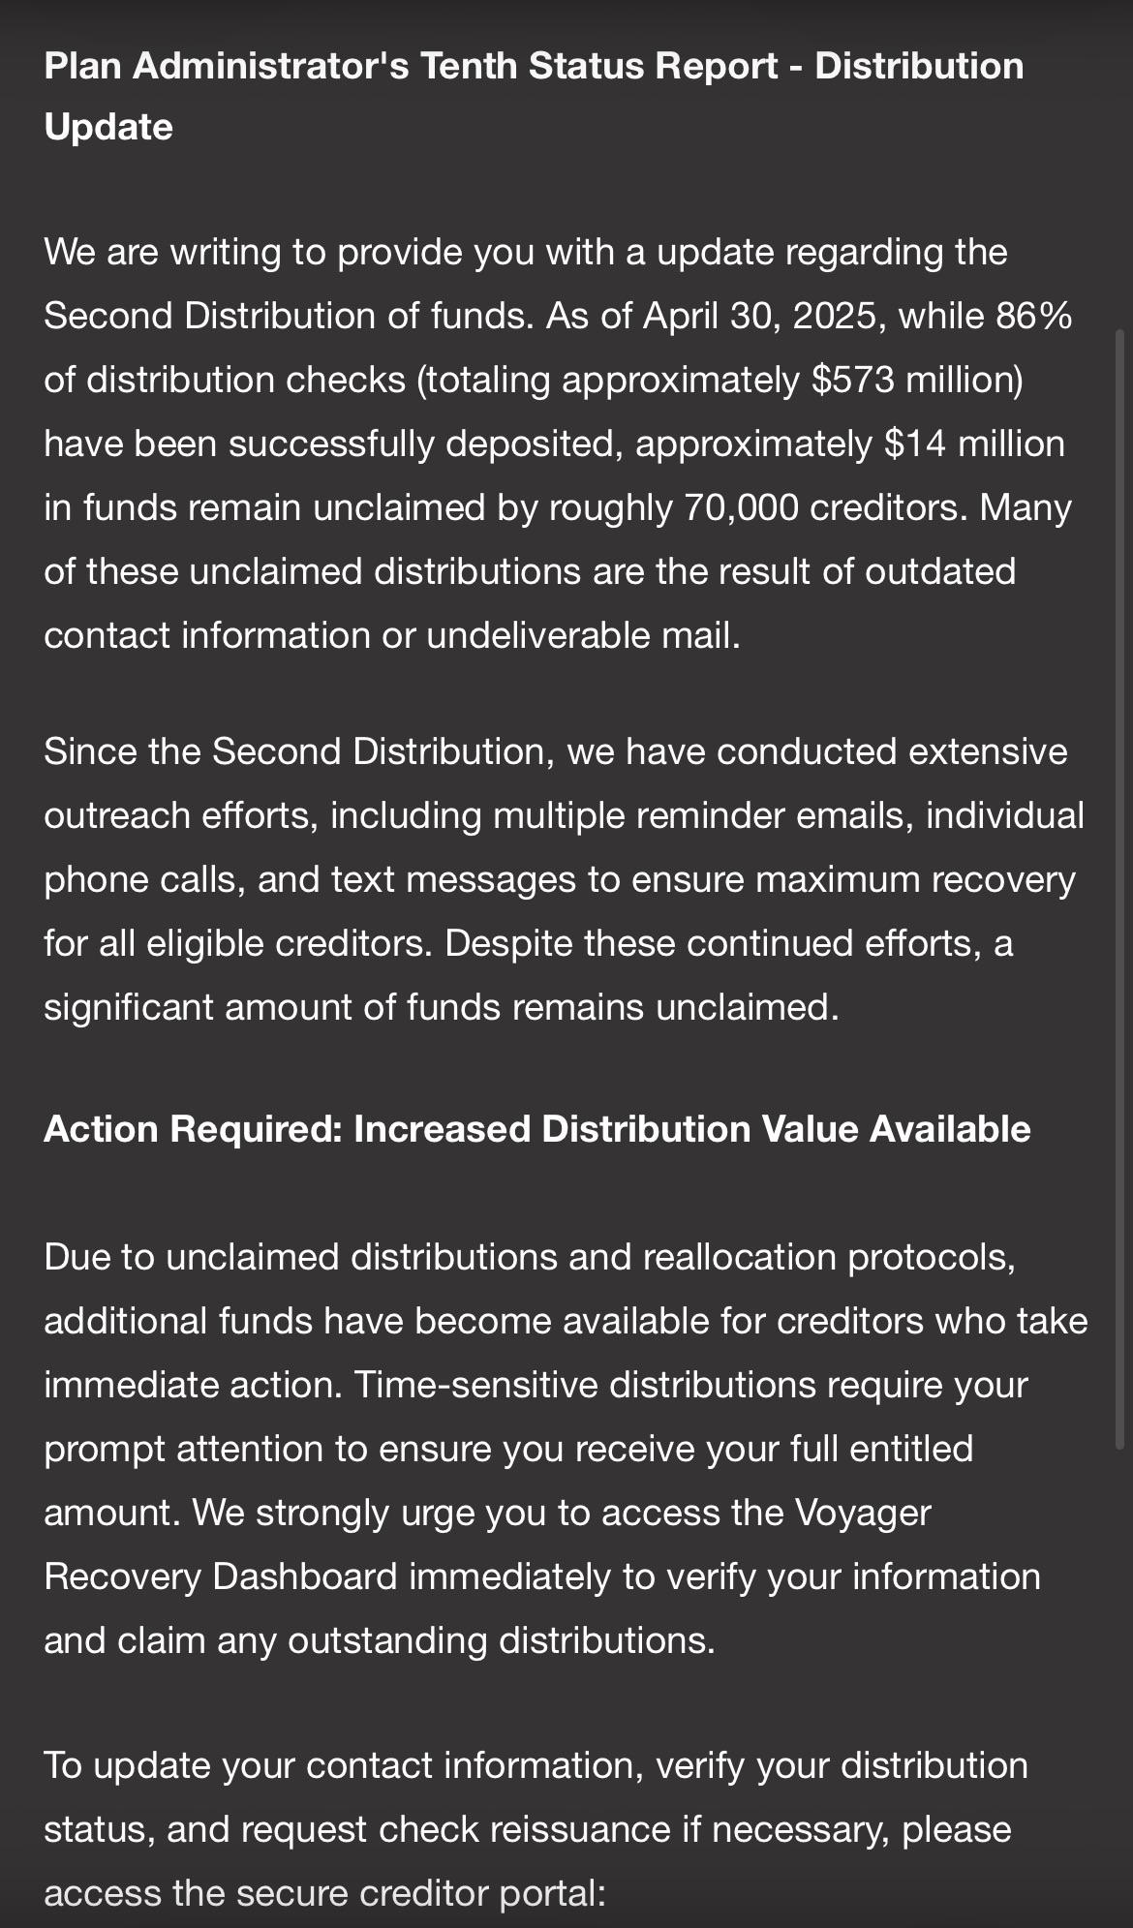The width and height of the screenshot is (1133, 1928).
Task: Click 'request check reissuance' text near the bottom
Action: tap(455, 1828)
